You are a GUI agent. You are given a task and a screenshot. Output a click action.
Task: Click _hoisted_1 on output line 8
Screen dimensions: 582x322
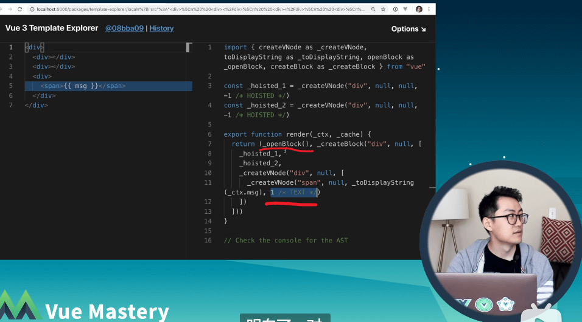coord(260,153)
